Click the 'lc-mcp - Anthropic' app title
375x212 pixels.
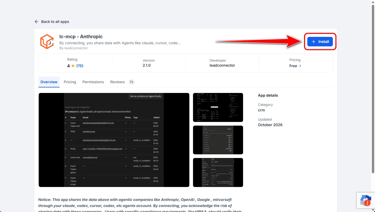(x=81, y=37)
